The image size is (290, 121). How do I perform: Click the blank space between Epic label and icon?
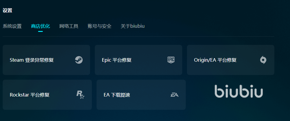tap(149, 60)
